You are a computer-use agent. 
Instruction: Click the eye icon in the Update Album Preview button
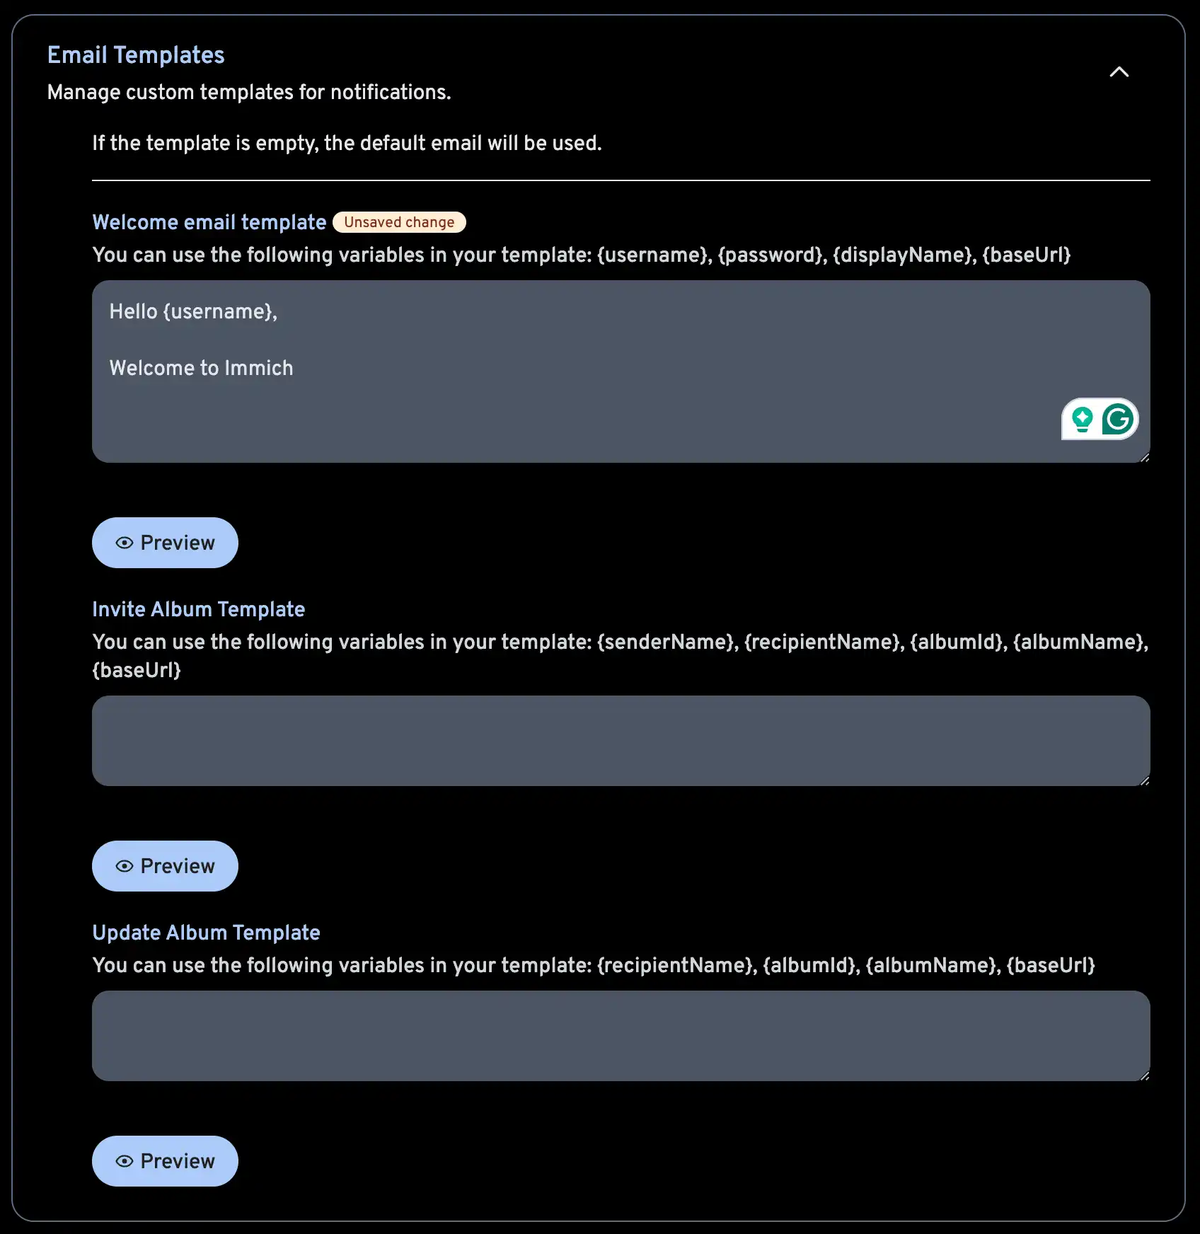(x=125, y=1160)
